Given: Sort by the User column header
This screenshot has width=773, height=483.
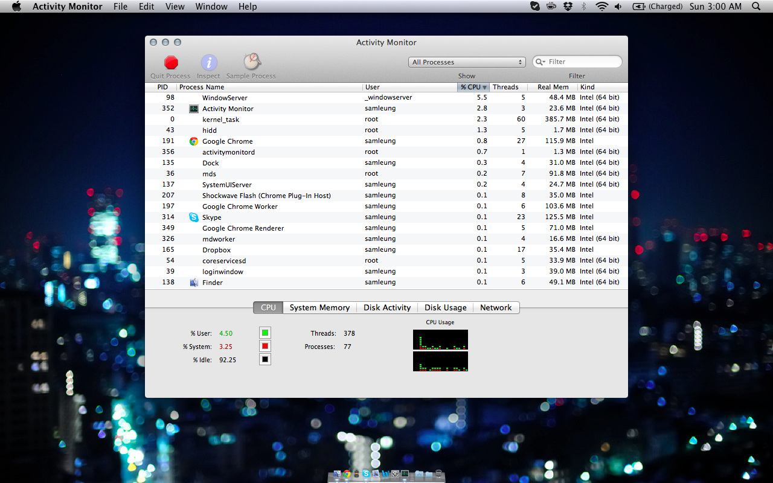Looking at the screenshot, I should [410, 87].
